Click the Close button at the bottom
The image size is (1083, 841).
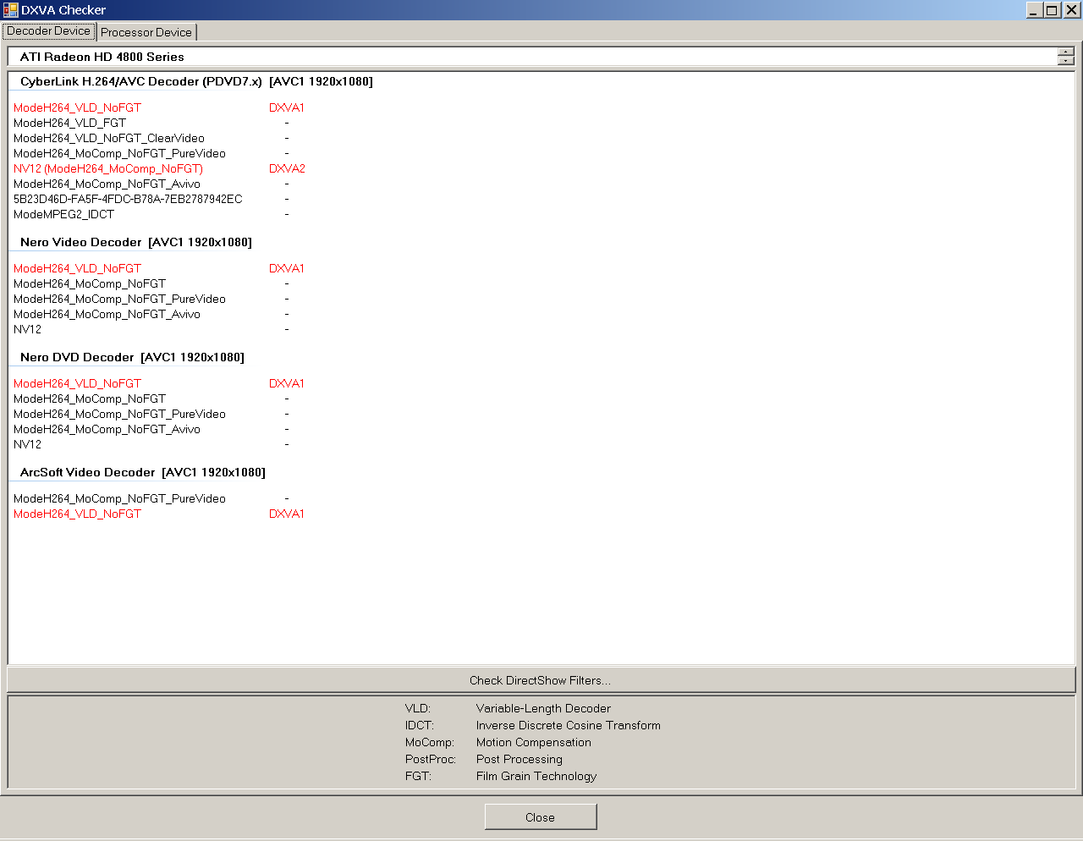540,817
